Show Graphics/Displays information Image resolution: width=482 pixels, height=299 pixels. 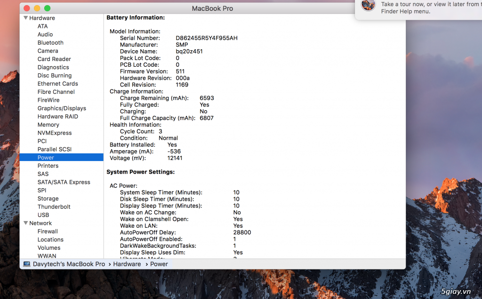click(62, 108)
